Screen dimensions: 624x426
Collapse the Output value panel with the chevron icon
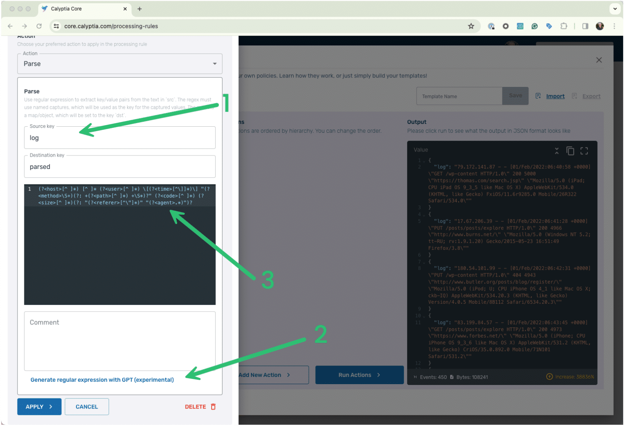(557, 150)
